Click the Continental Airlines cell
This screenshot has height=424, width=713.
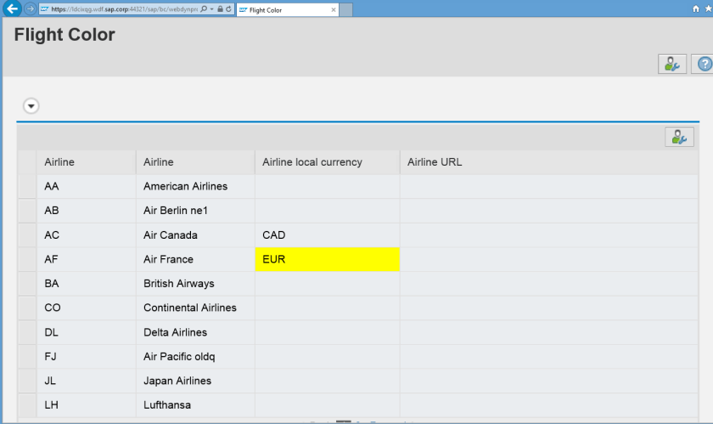(x=195, y=308)
